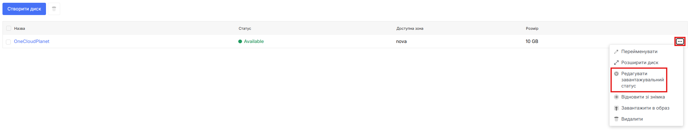Click the expand arrows icon for Розширити диск
692x135 pixels.
(616, 63)
